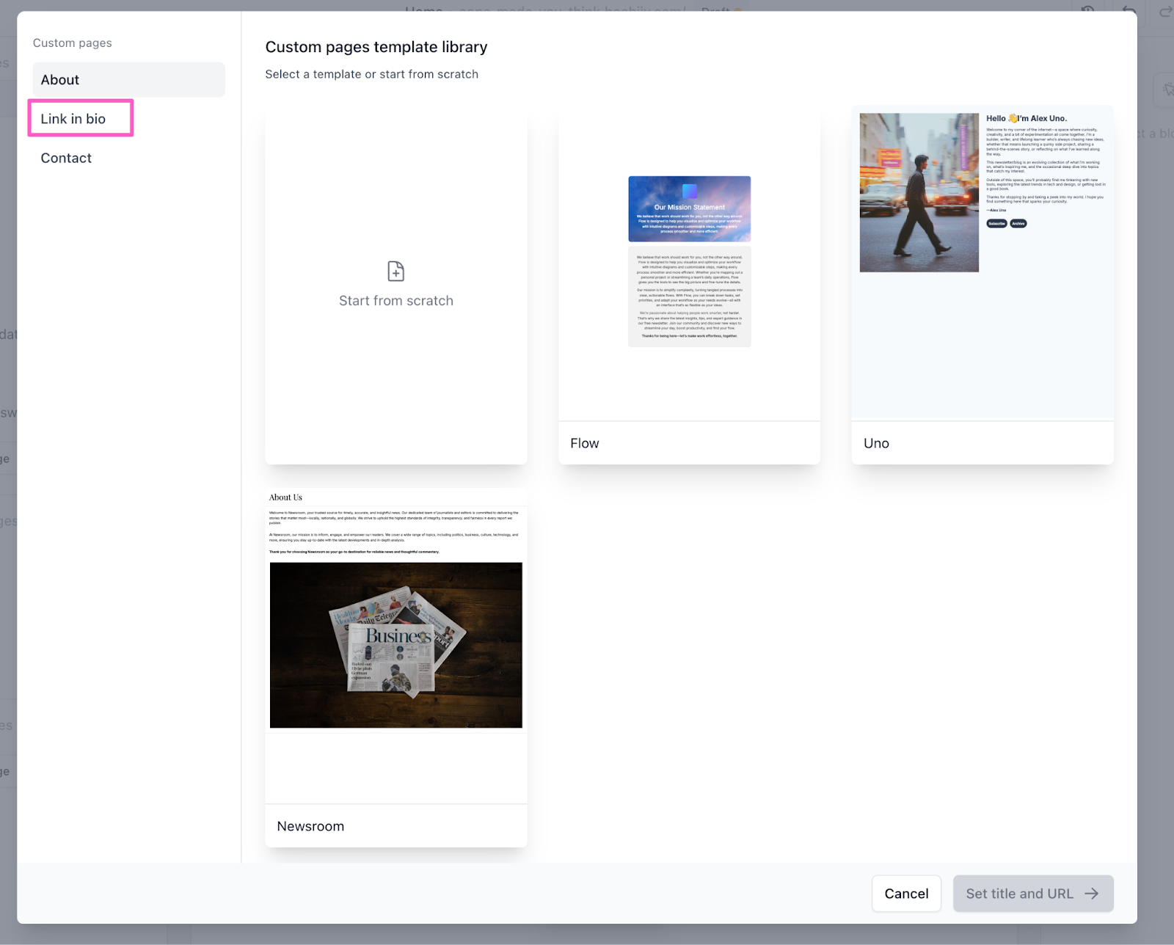Click the cursor-pointer icon at right edge

tap(1167, 90)
